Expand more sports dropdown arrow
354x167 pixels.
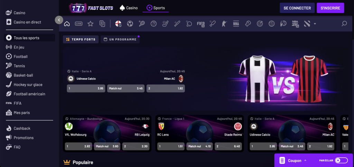click(x=315, y=24)
